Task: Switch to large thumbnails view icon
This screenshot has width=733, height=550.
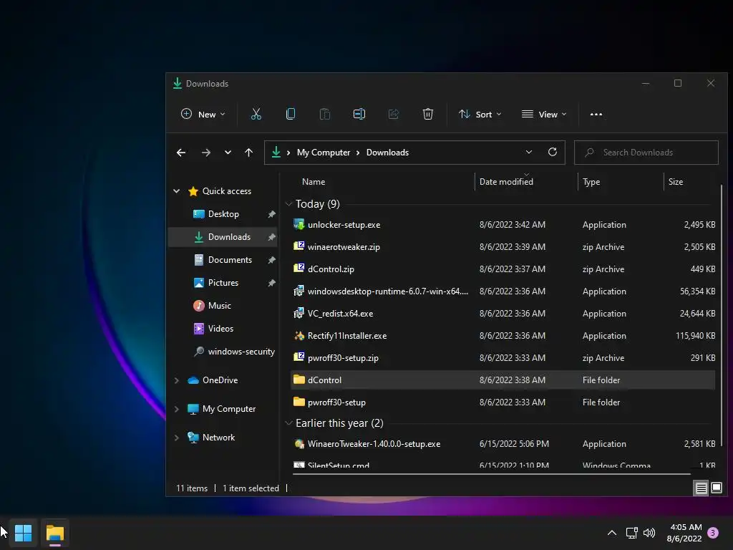Action: [717, 488]
